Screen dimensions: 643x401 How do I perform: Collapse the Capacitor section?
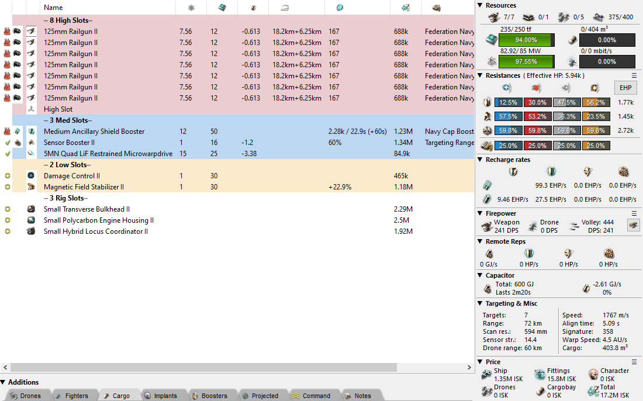tap(480, 275)
